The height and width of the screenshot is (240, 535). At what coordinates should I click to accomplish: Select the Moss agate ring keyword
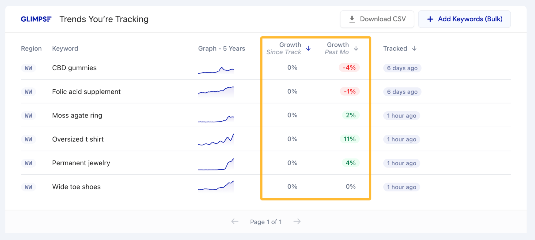77,116
